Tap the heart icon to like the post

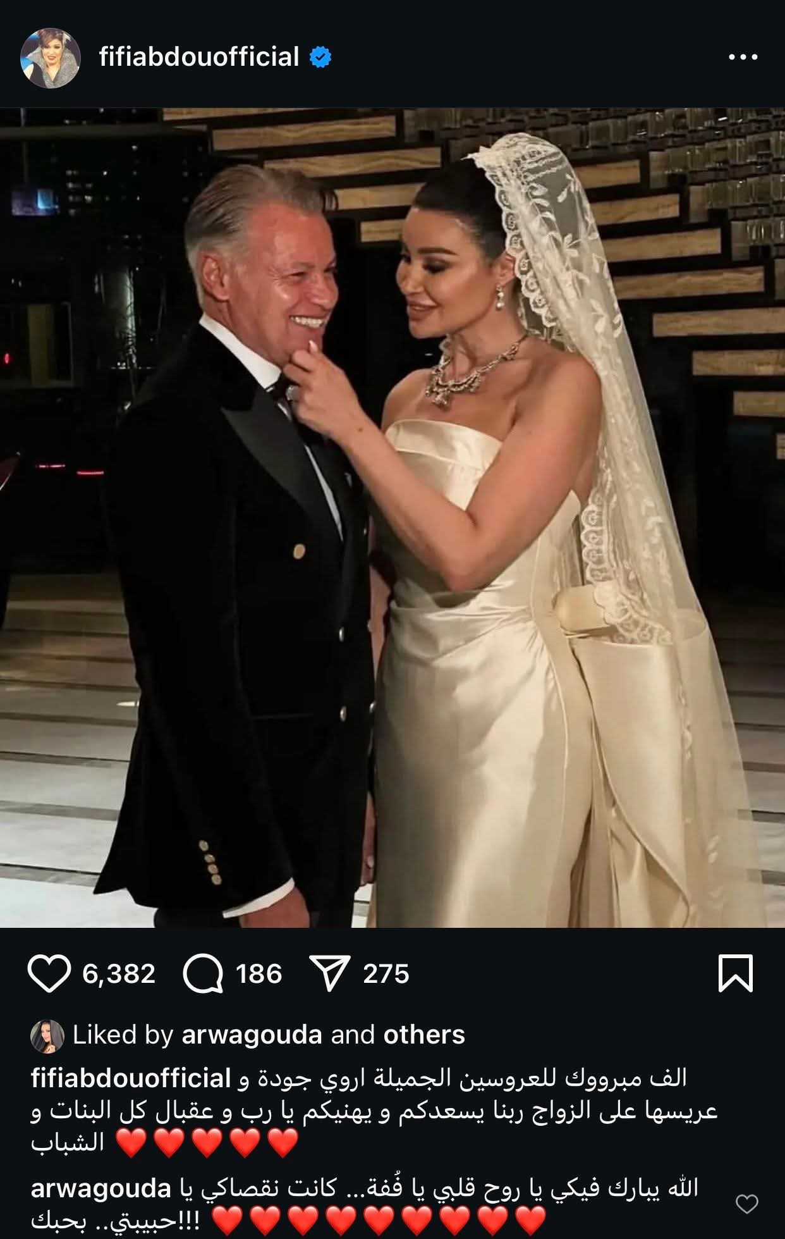(49, 973)
